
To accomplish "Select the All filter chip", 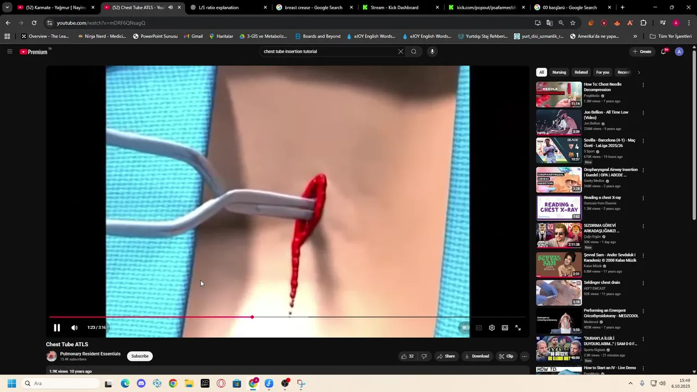I will point(541,72).
